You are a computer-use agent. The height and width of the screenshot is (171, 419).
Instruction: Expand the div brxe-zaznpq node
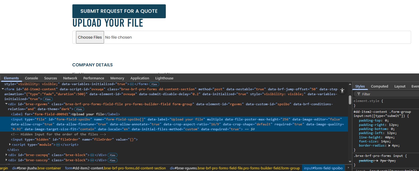point(7,155)
